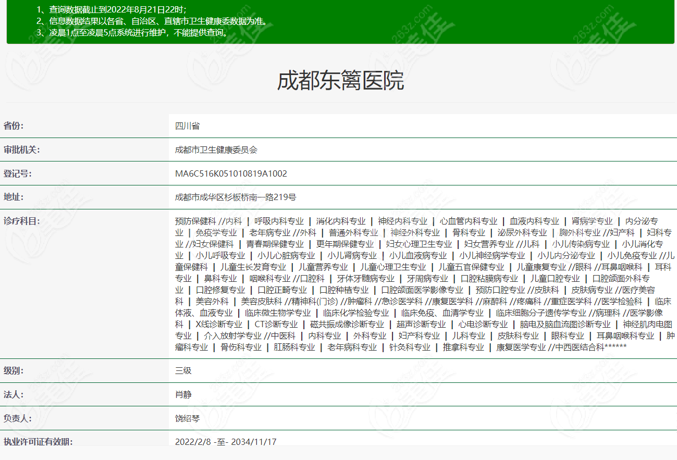Click 儿童五官保健专业 in the department list

tap(471, 267)
